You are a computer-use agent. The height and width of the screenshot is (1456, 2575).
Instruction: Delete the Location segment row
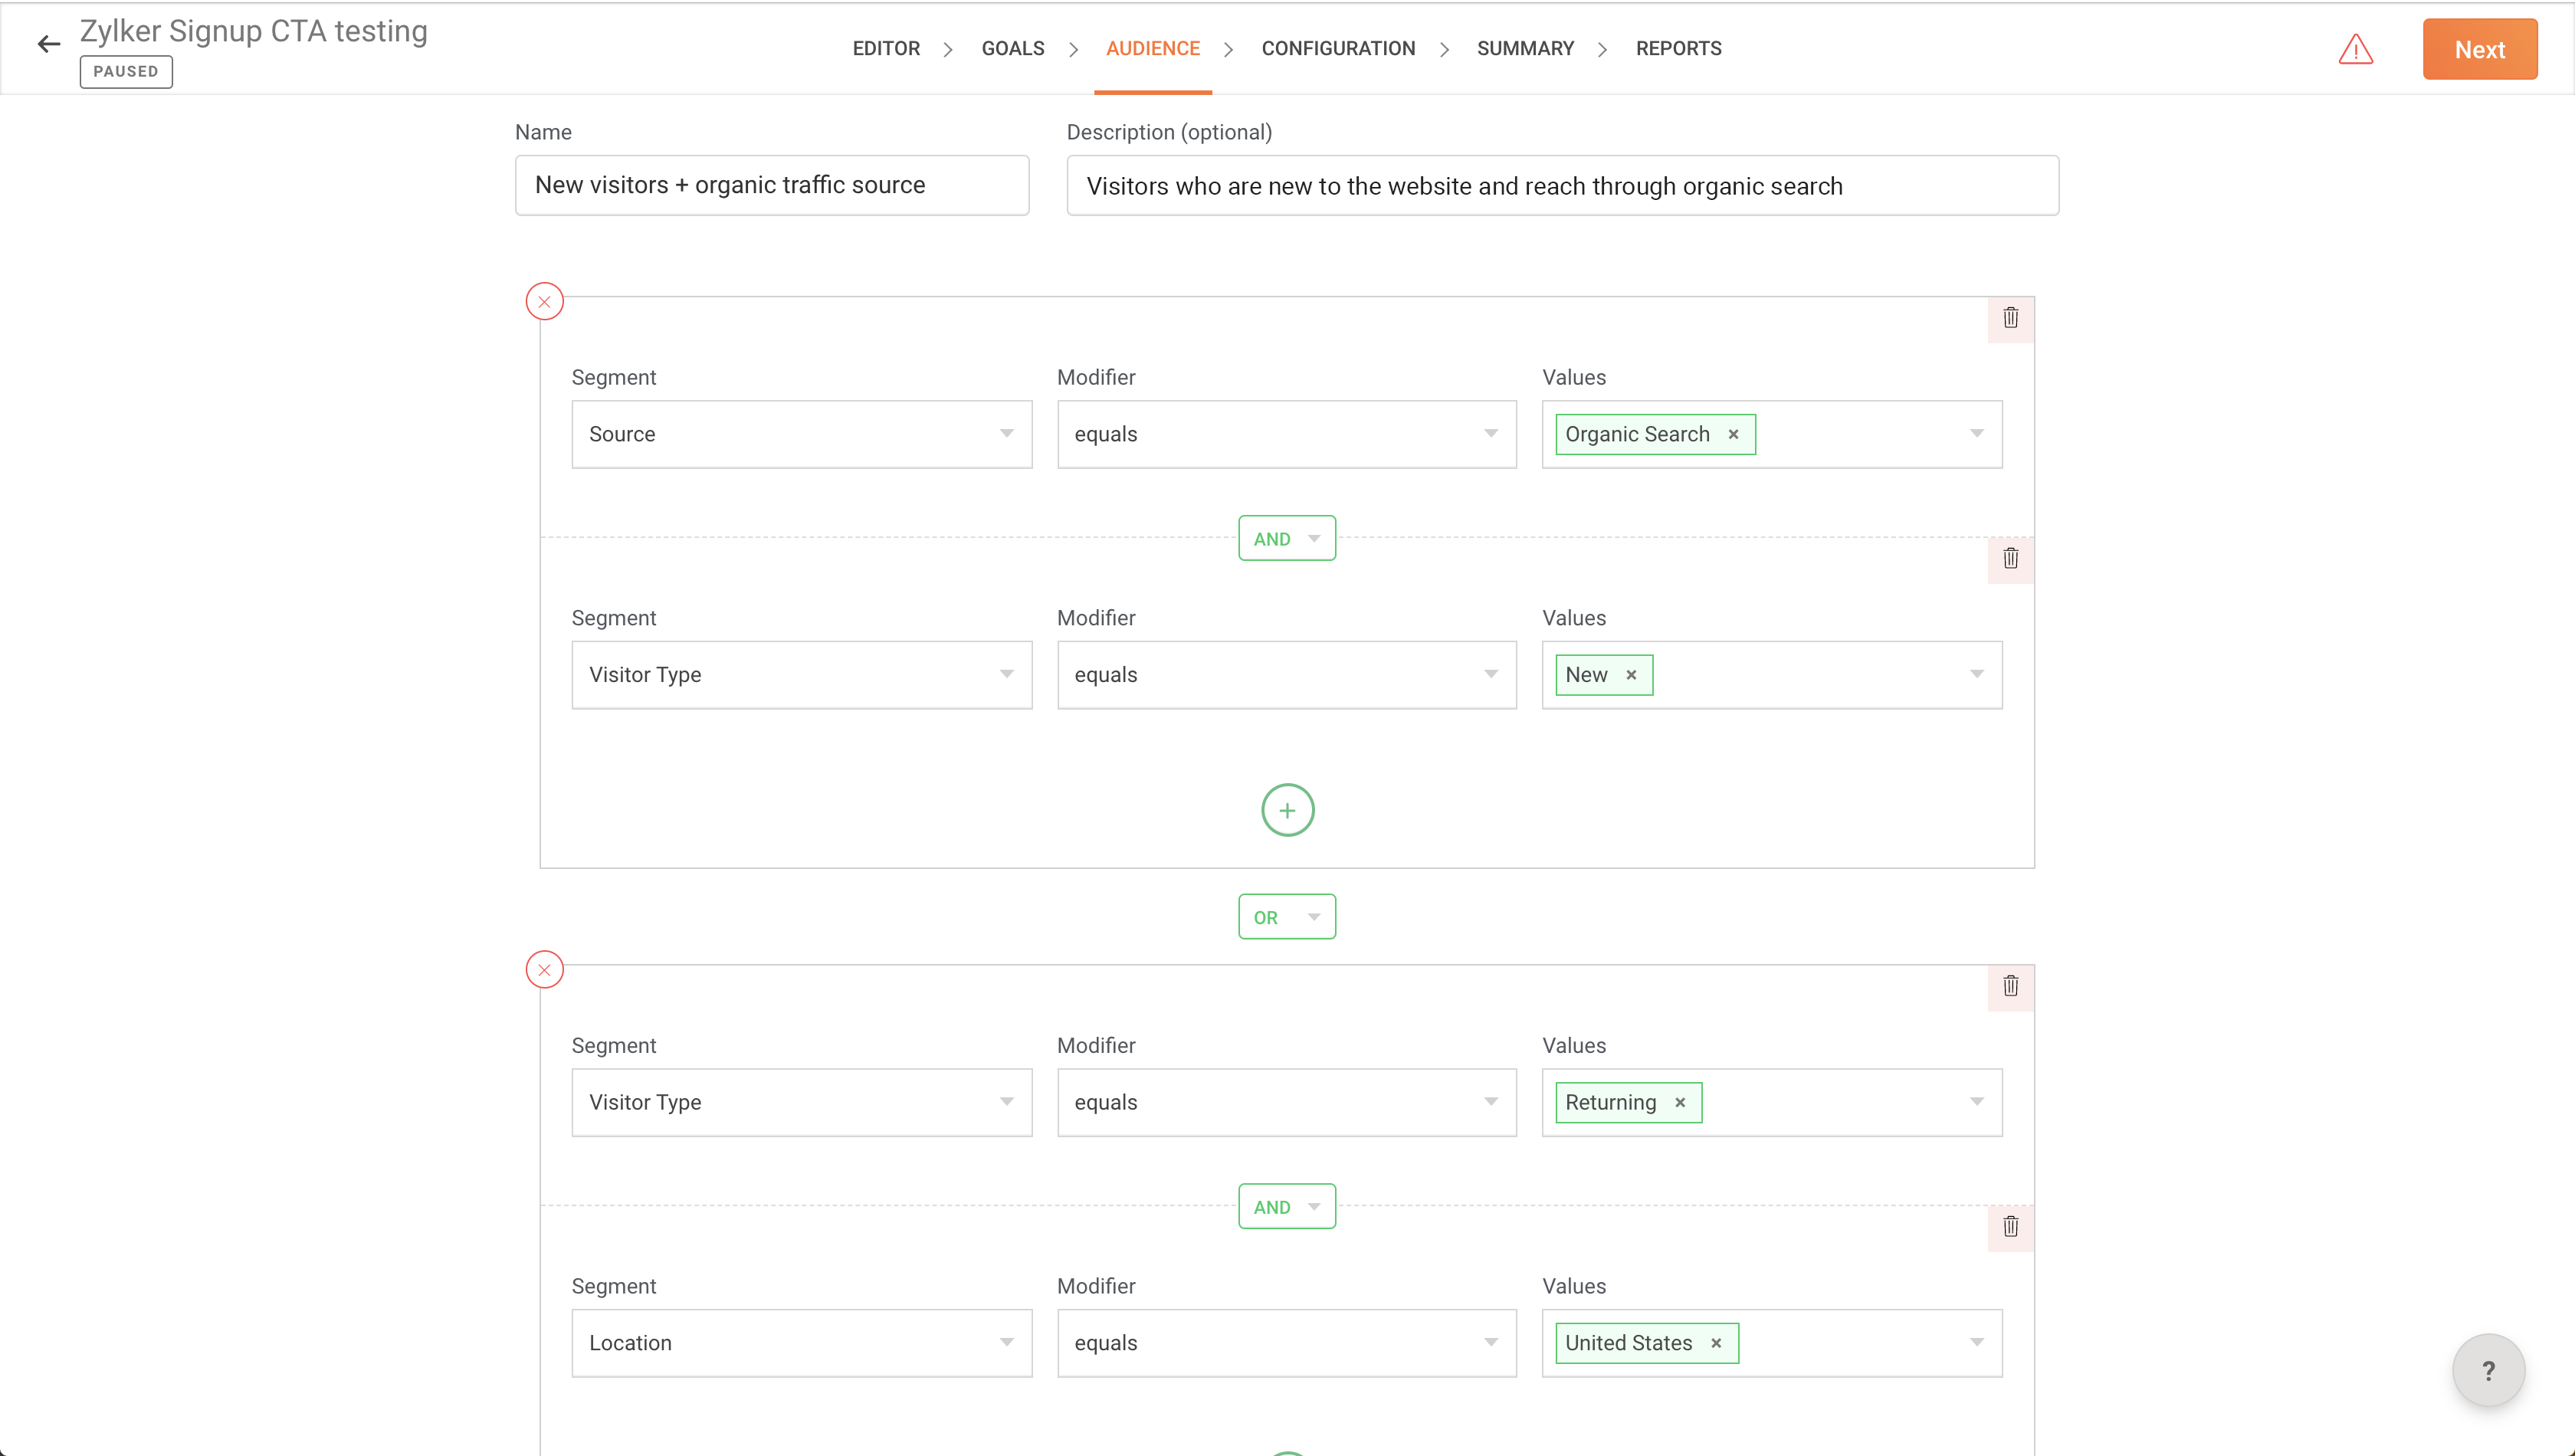tap(2010, 1226)
